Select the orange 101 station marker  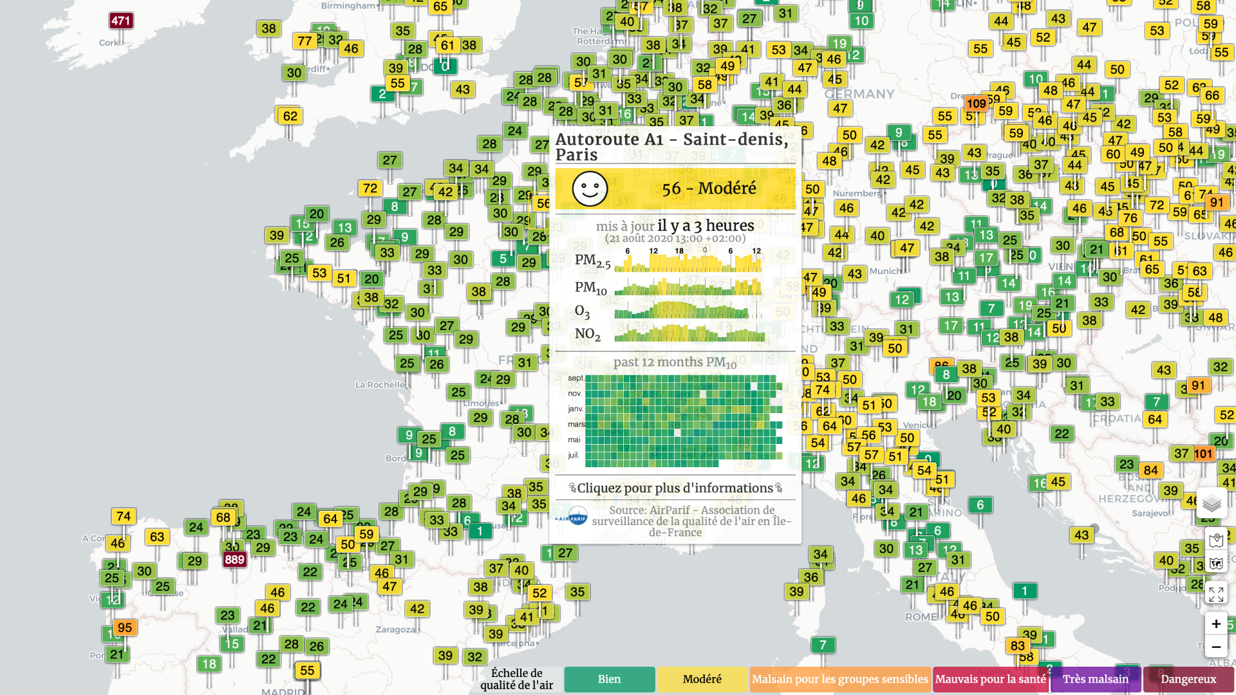pos(1203,454)
